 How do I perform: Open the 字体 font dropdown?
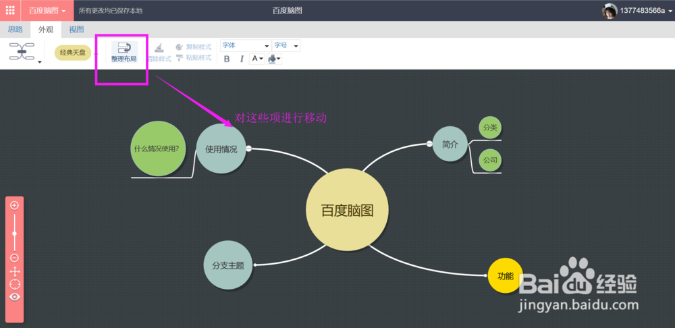(x=246, y=45)
